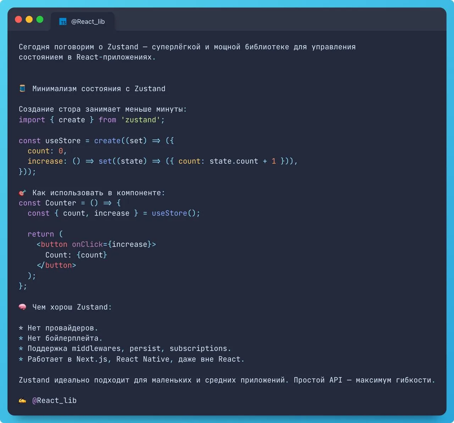Click the heading "Чем хорош Zustand:"
Screen dimensions: 454x423
click(x=72, y=307)
